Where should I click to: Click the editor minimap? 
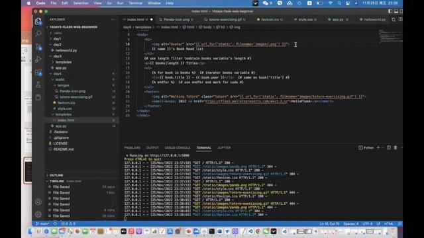[x=390, y=36]
